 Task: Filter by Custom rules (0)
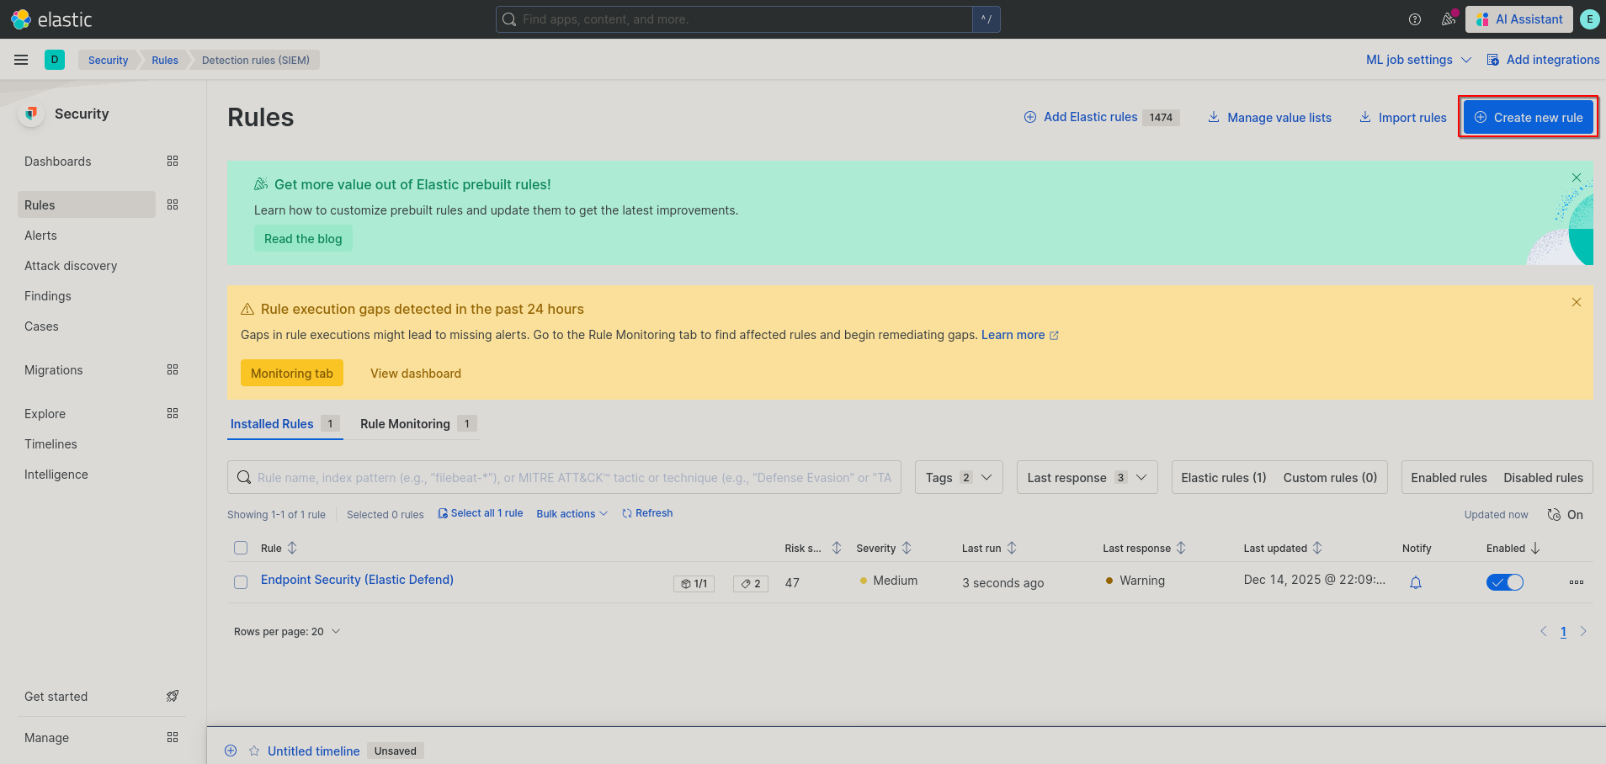point(1330,477)
